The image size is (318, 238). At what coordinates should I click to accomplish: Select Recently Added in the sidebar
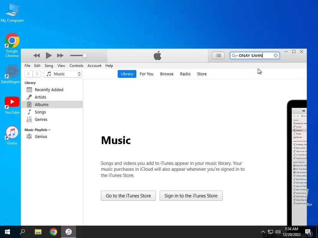coord(52,90)
